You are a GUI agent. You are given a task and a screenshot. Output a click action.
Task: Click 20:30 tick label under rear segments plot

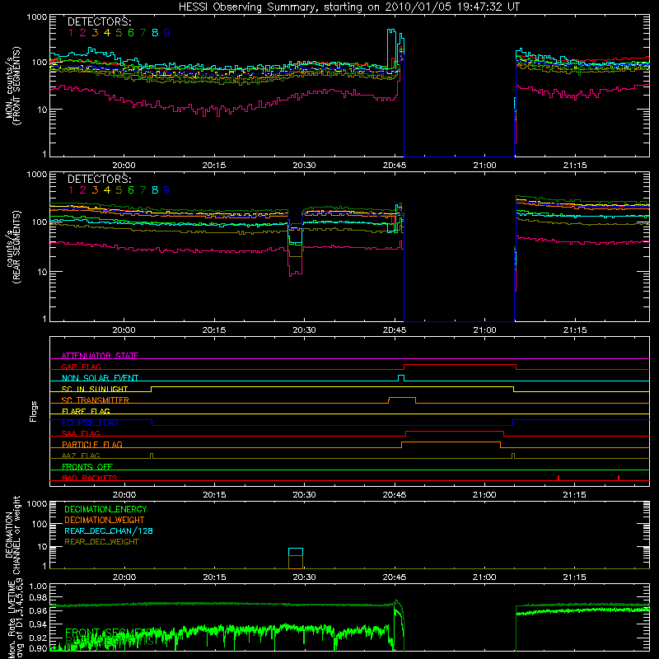304,330
